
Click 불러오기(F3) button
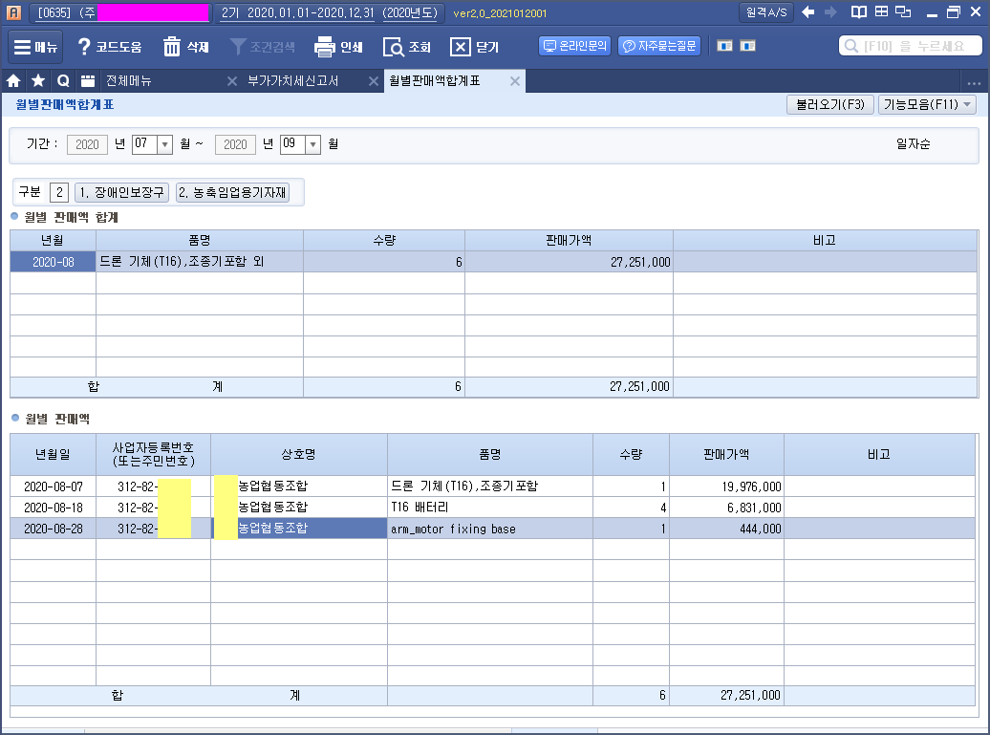(x=829, y=104)
